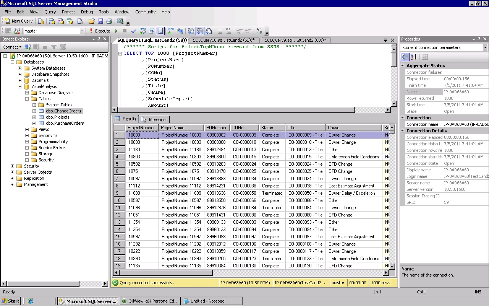The width and height of the screenshot is (489, 306).
Task: Save the query with the floppy disk icon
Action: [x=100, y=21]
